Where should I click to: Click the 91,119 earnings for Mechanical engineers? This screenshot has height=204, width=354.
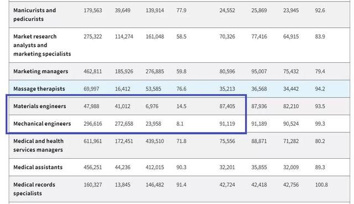point(227,124)
